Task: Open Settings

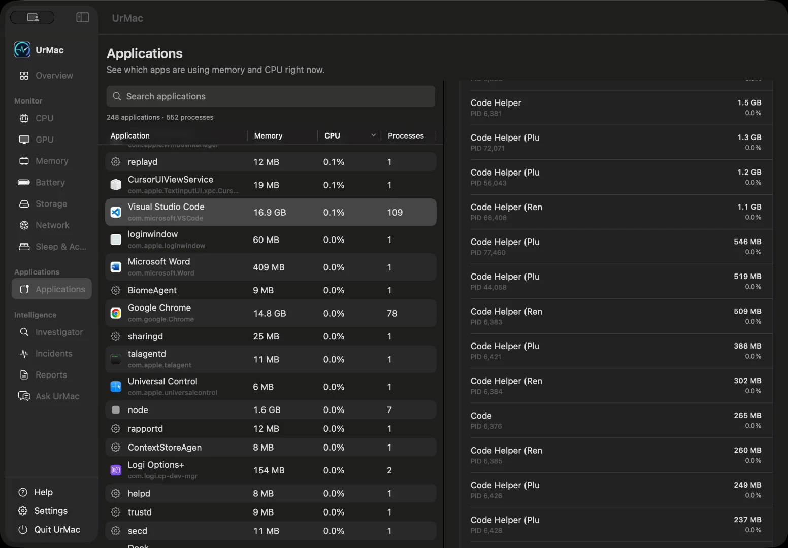Action: coord(51,511)
